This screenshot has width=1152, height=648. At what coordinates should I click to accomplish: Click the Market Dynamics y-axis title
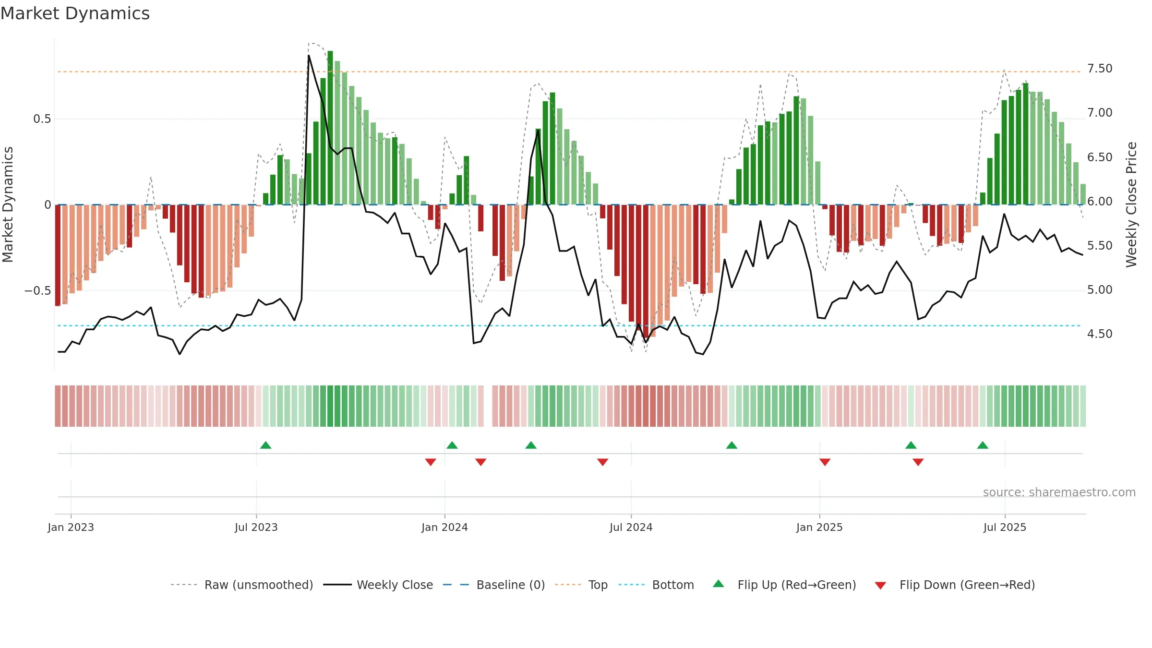pyautogui.click(x=8, y=204)
